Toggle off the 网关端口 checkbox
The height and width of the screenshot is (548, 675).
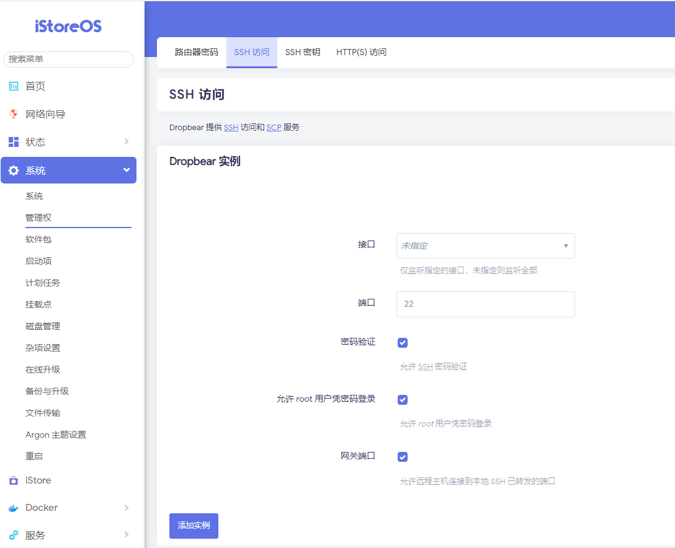[x=403, y=457]
